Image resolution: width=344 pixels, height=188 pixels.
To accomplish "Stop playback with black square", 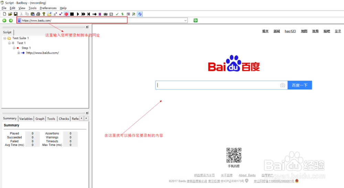I will pyautogui.click(x=72, y=14).
